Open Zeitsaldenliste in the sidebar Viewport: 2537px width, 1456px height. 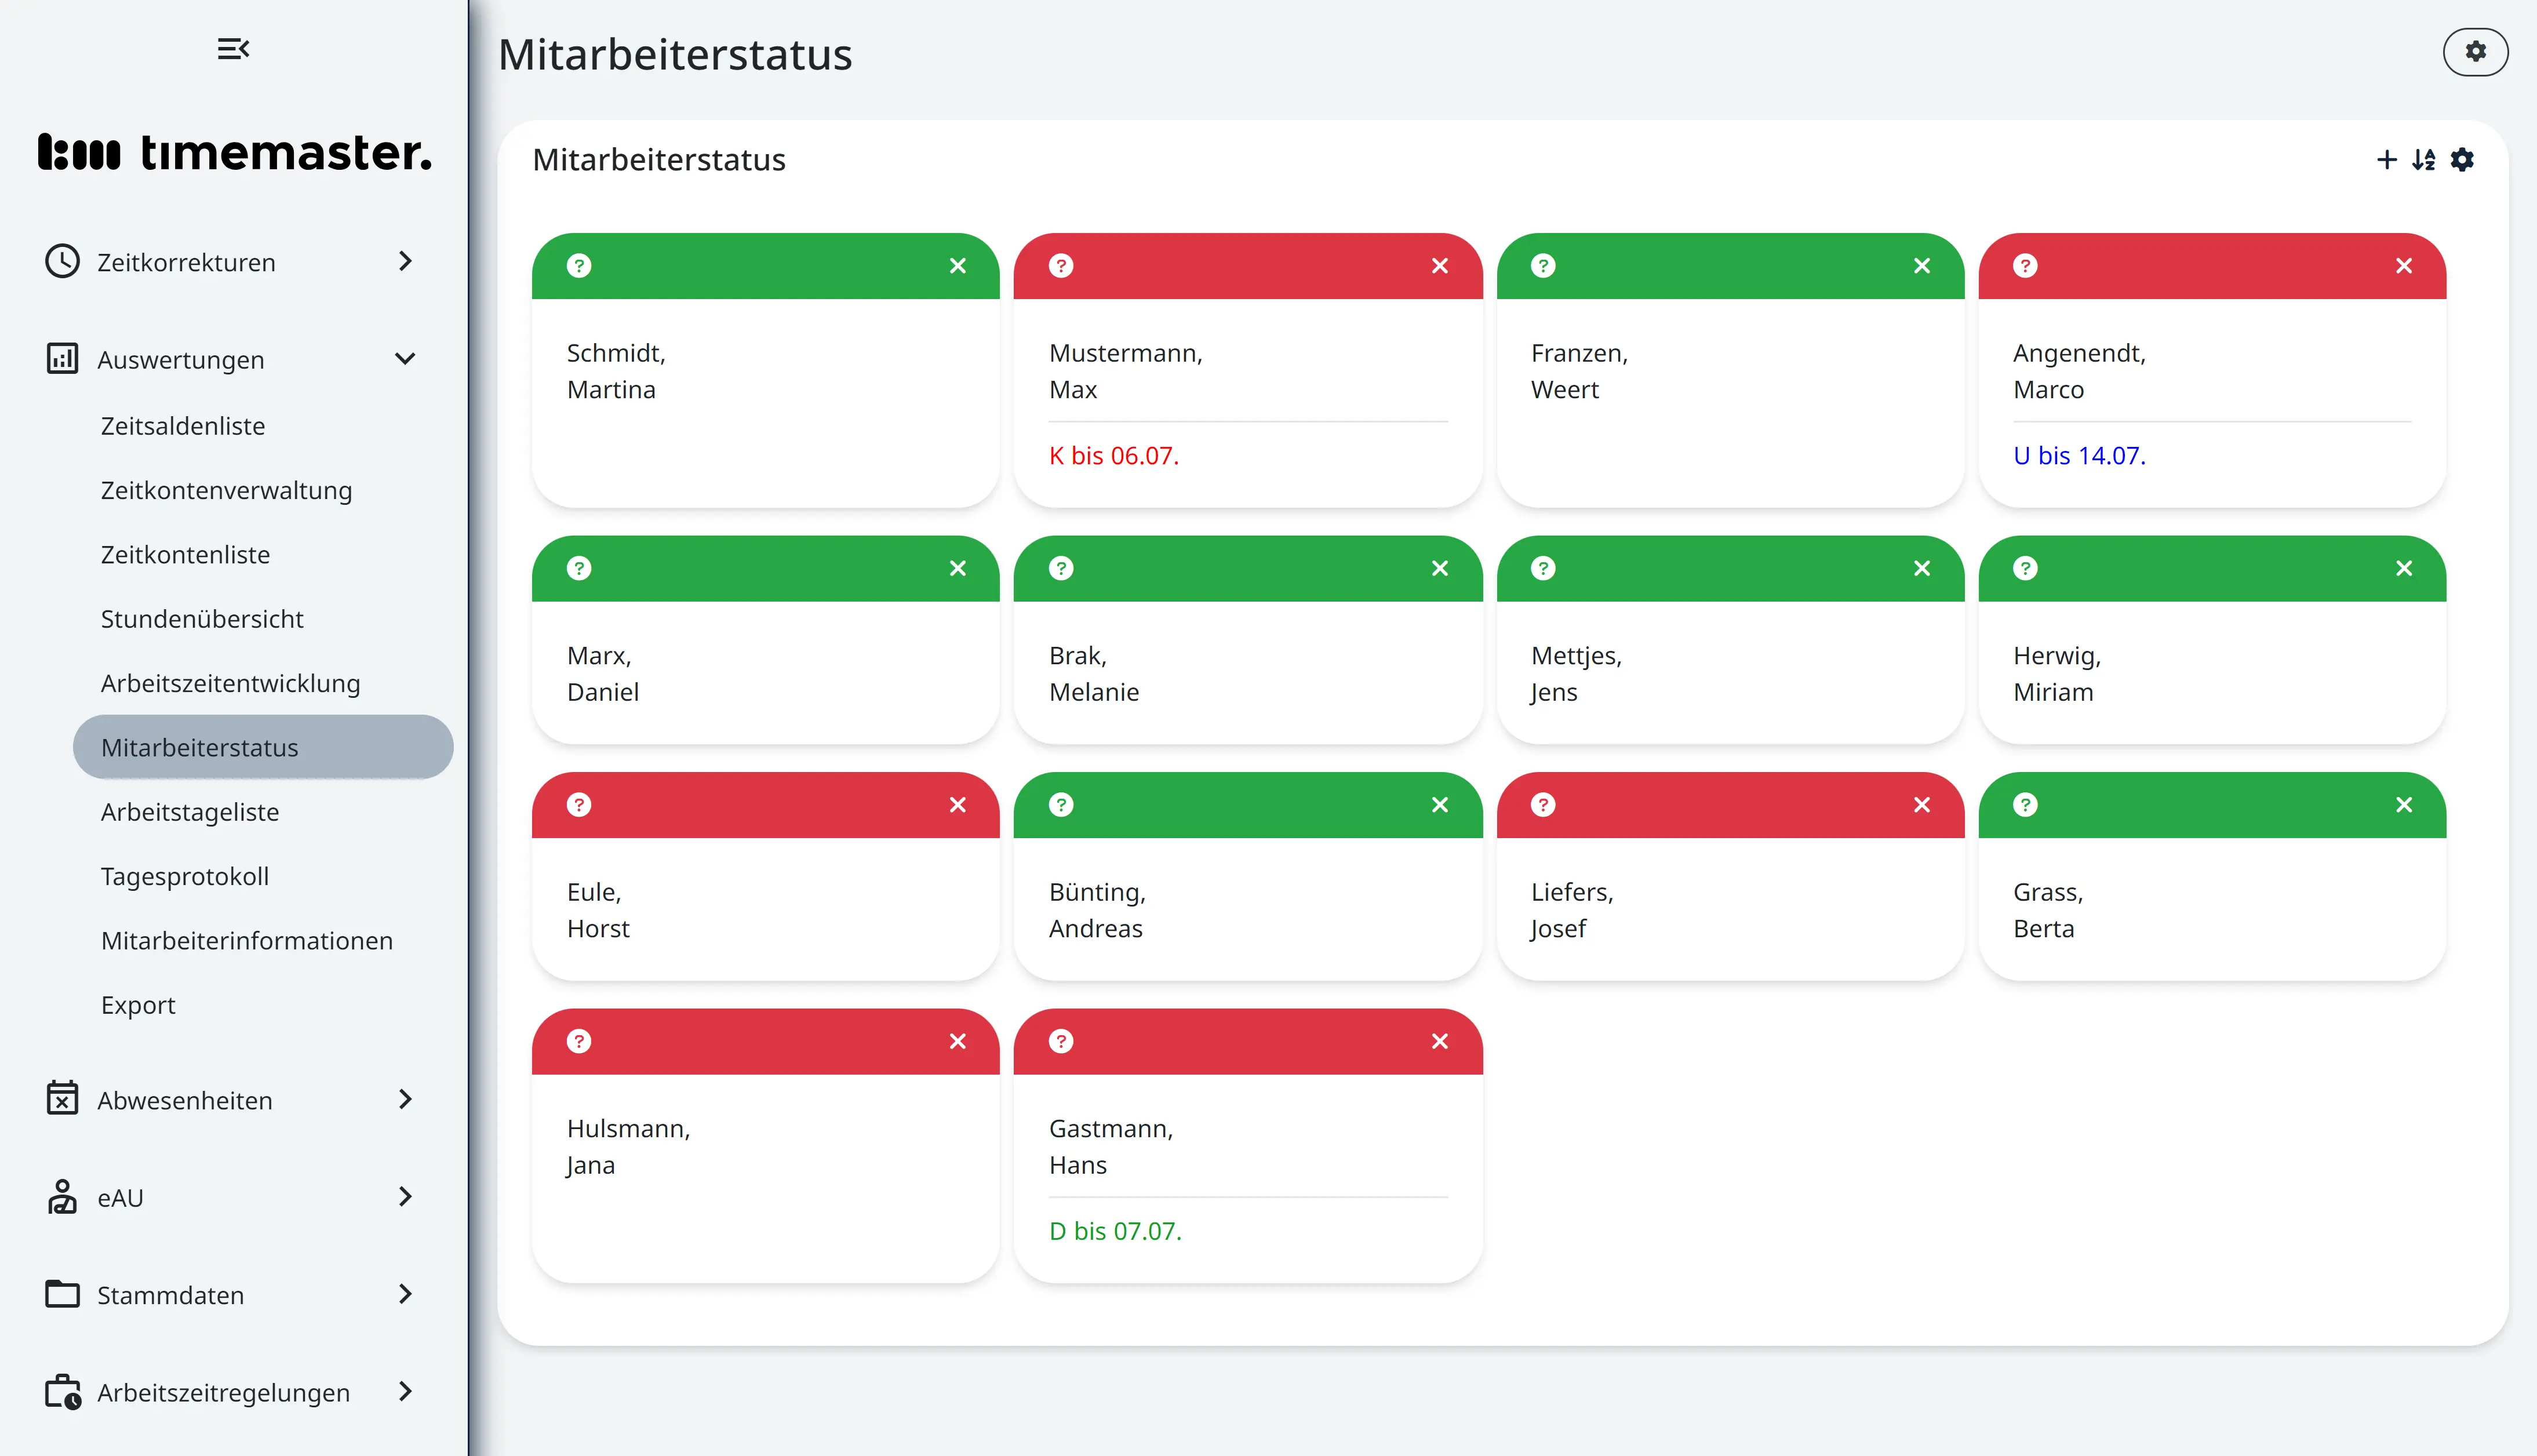tap(183, 426)
